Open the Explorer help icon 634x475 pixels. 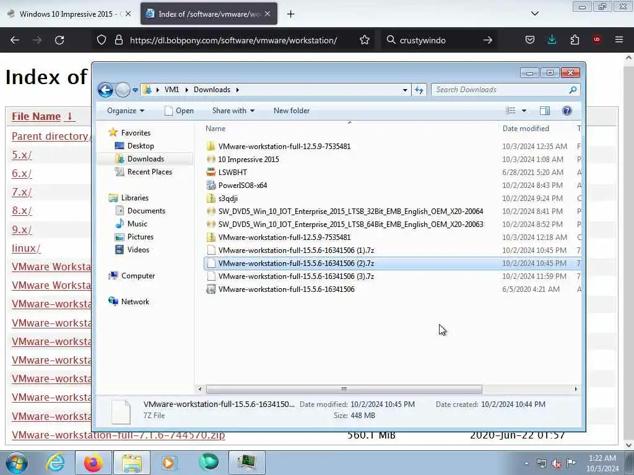[x=567, y=111]
